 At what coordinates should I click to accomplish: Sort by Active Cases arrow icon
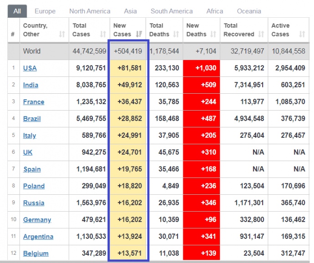302,34
